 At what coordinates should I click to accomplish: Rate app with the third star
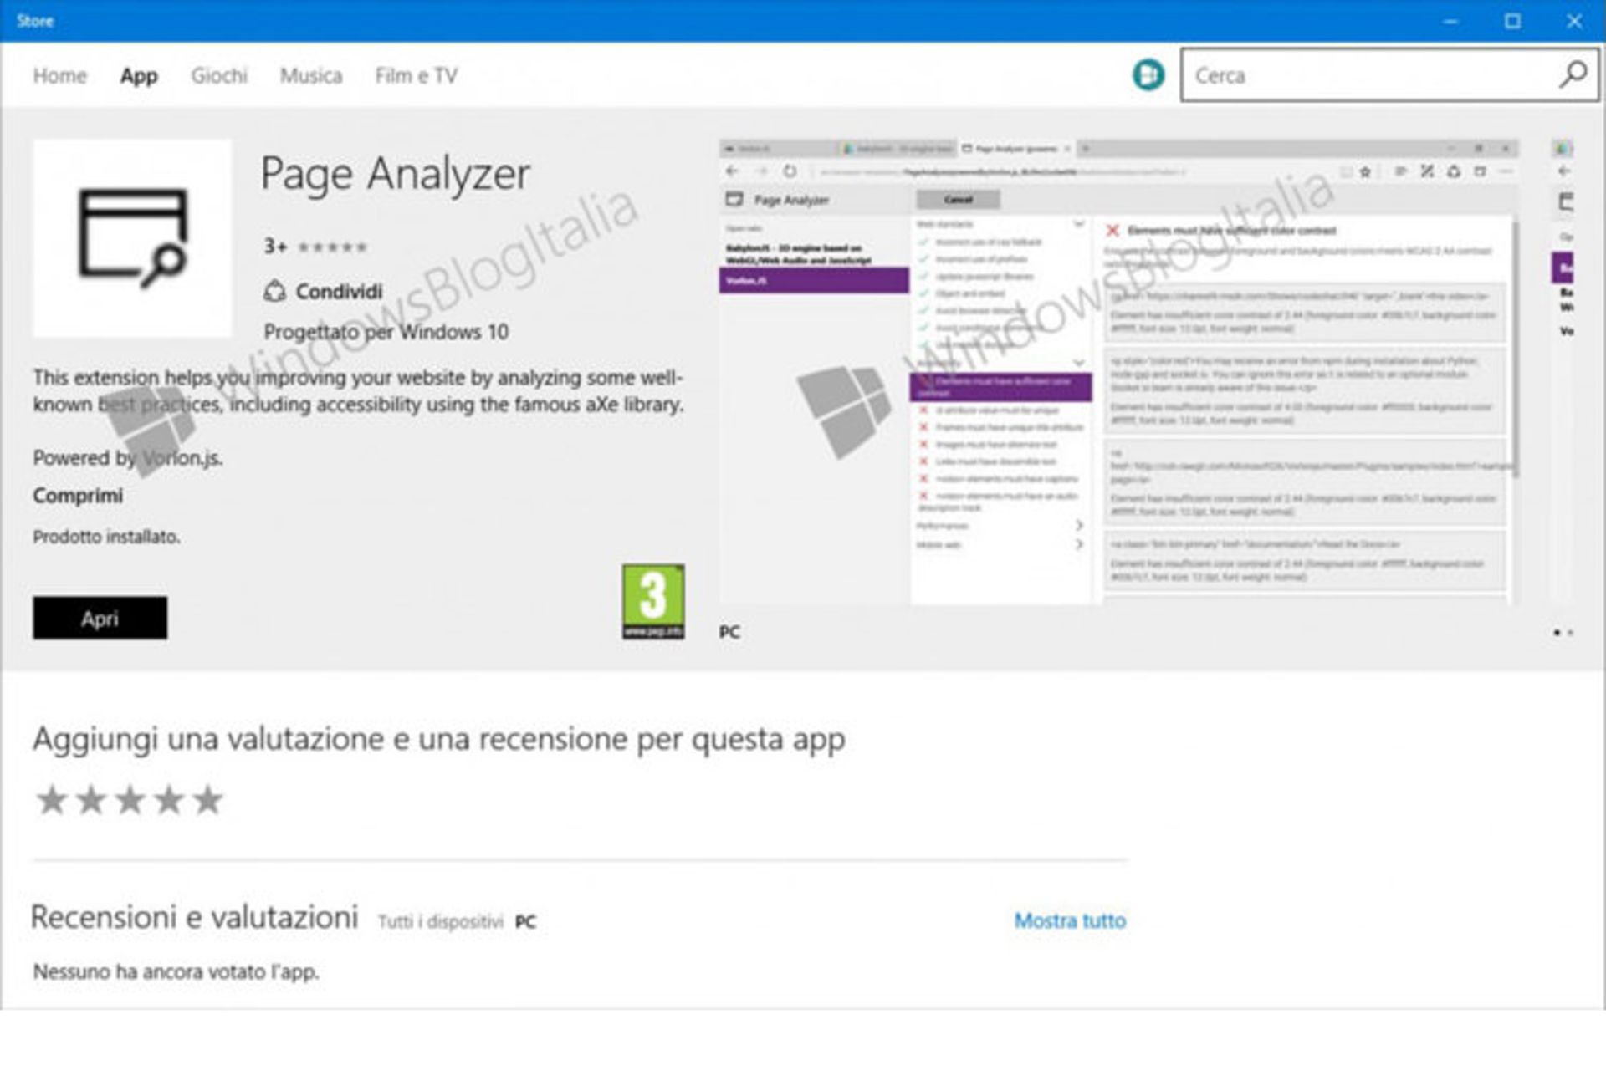click(x=130, y=800)
